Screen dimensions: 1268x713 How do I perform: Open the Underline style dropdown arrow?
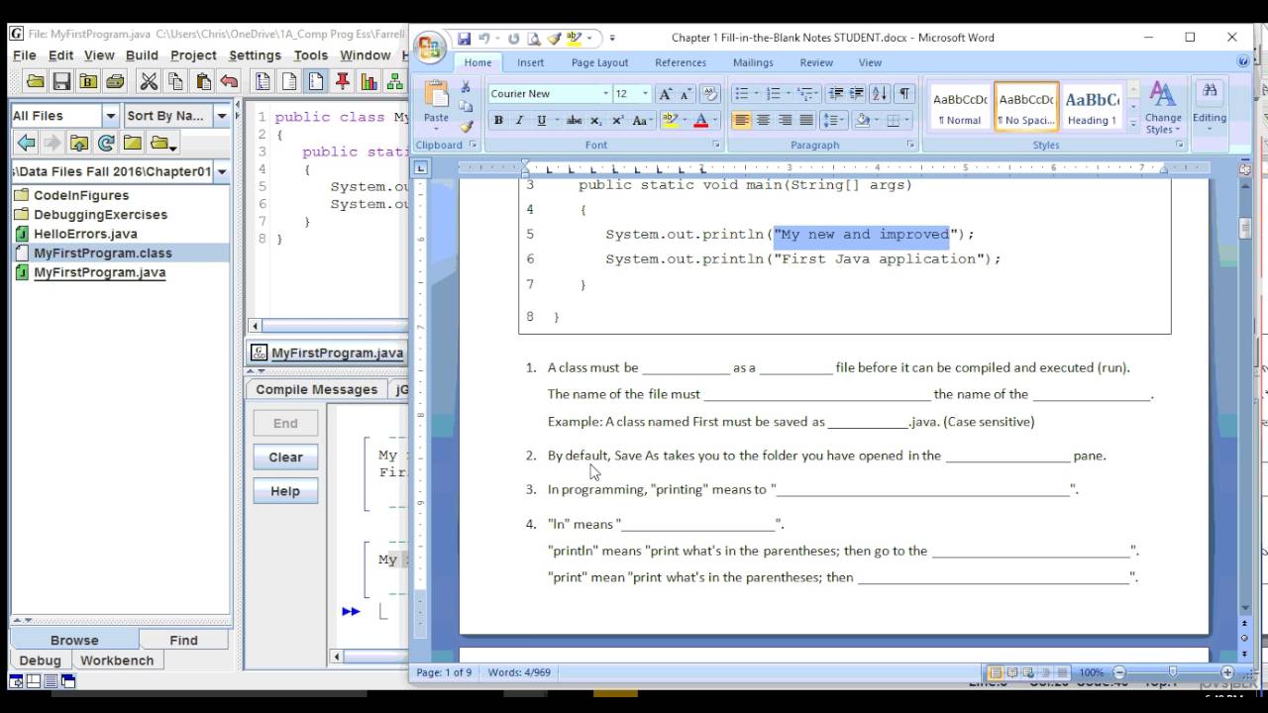(556, 121)
